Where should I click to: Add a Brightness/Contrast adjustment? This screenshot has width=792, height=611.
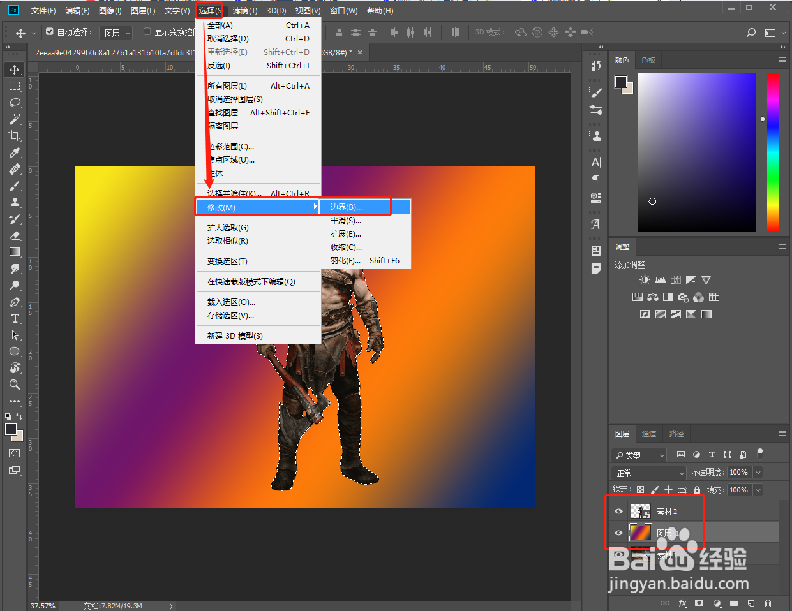pyautogui.click(x=645, y=280)
